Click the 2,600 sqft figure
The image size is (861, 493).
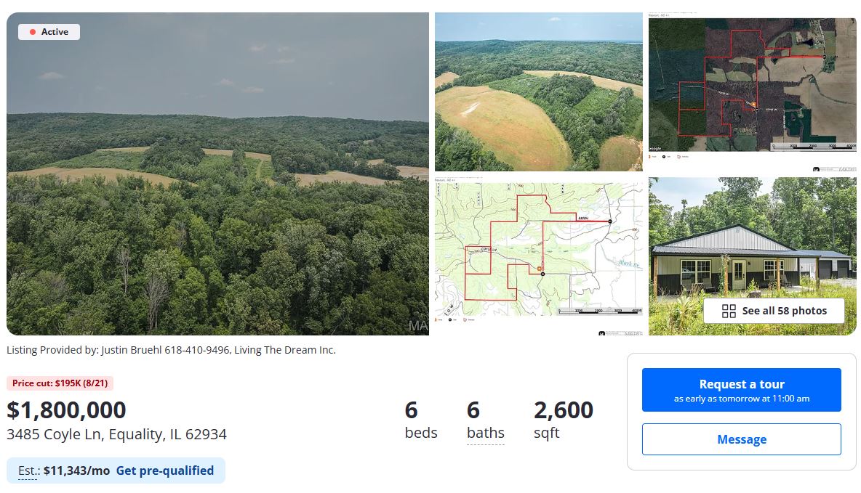[563, 420]
